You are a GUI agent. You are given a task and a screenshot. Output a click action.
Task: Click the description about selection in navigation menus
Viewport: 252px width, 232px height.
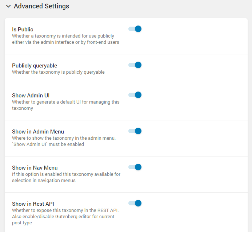66,177
